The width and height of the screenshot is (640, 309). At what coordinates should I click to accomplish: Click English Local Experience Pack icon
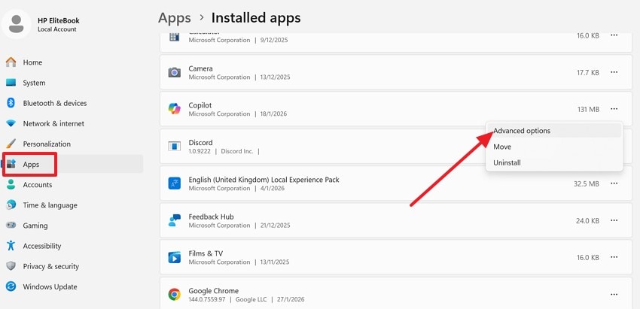(x=174, y=183)
